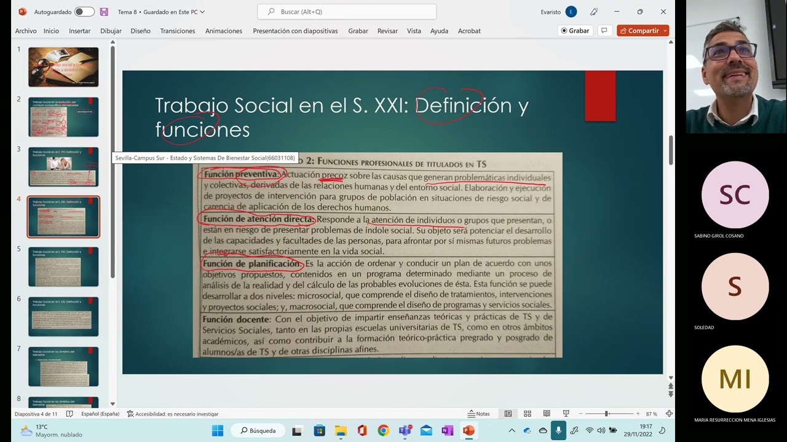
Task: Switch to the Dibujar tab
Action: [x=111, y=31]
